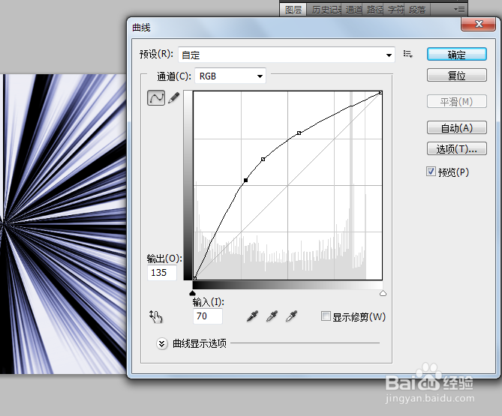Click the Output value field 135
The image size is (502, 416).
[162, 272]
